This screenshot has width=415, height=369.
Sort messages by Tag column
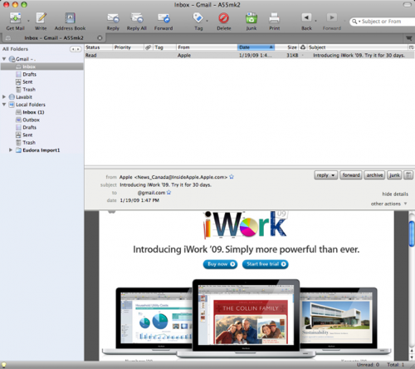coord(164,47)
